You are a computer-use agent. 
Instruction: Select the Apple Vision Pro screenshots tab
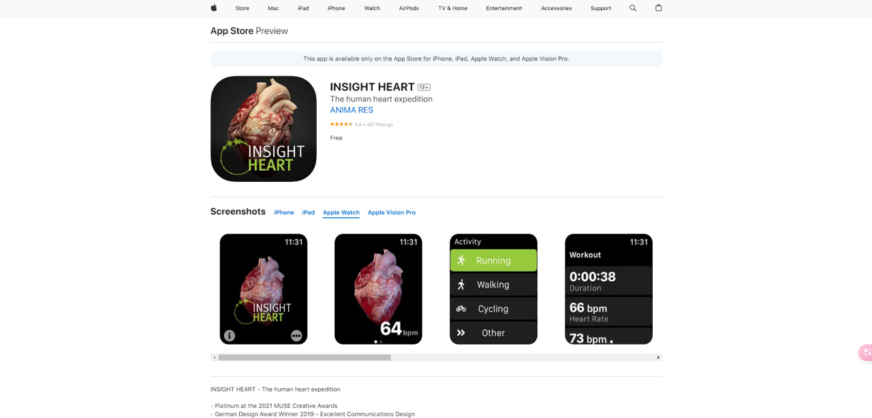(392, 212)
